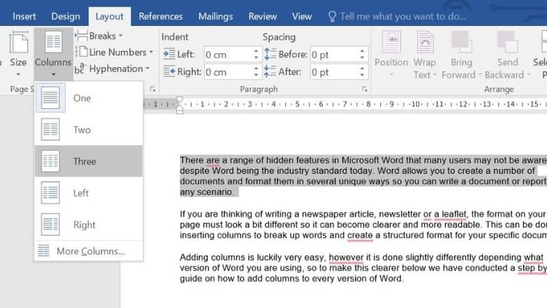Click the Columns icon in the ribbon
547x308 pixels.
click(53, 44)
